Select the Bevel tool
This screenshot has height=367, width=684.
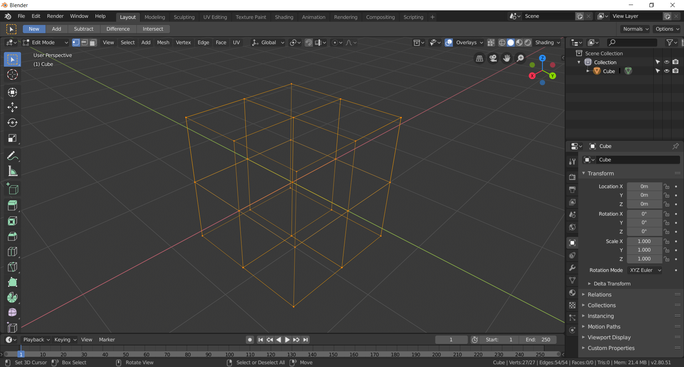coord(12,236)
